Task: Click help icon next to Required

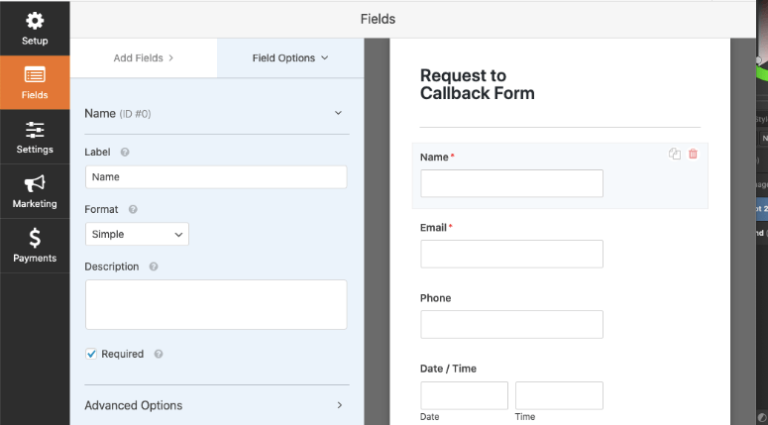Action: pyautogui.click(x=159, y=354)
